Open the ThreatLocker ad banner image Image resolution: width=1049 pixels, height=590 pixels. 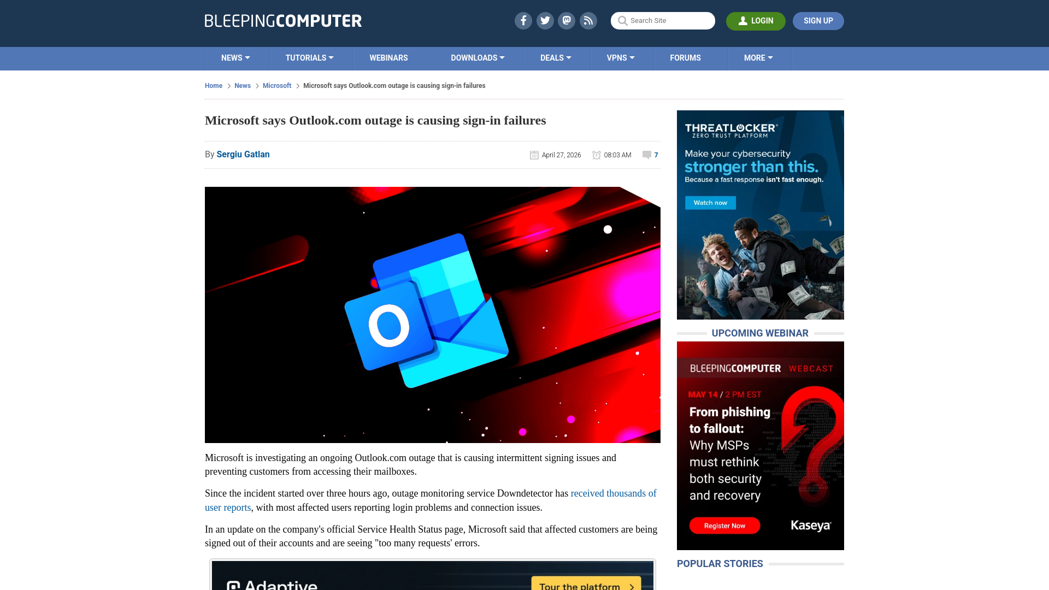coord(761,215)
